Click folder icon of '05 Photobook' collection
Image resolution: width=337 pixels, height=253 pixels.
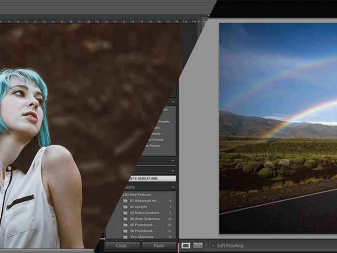(x=125, y=225)
